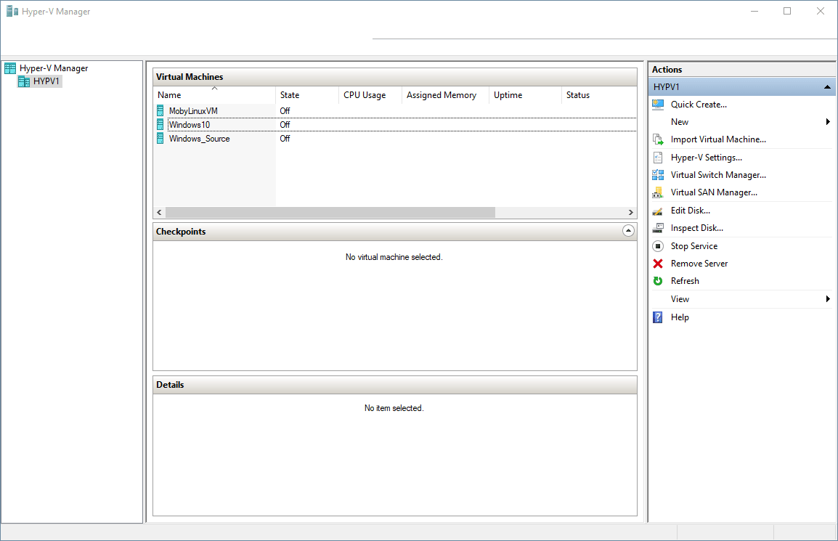Image resolution: width=838 pixels, height=541 pixels.
Task: Click the Hyper-V Settings icon
Action: [x=658, y=158]
